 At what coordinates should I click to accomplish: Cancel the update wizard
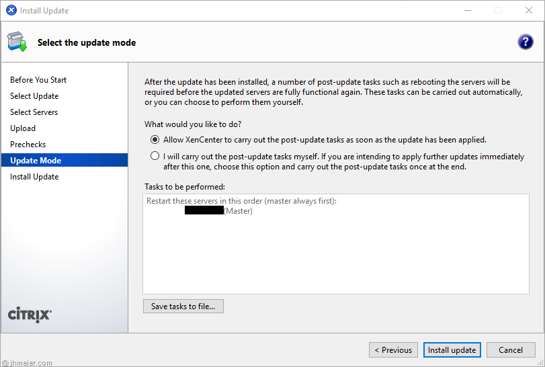pyautogui.click(x=511, y=350)
